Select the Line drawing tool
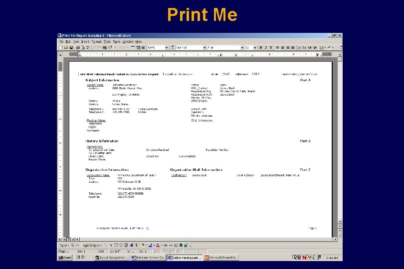 106,245
